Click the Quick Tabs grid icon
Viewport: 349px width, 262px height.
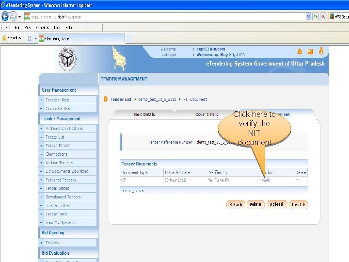(x=30, y=38)
